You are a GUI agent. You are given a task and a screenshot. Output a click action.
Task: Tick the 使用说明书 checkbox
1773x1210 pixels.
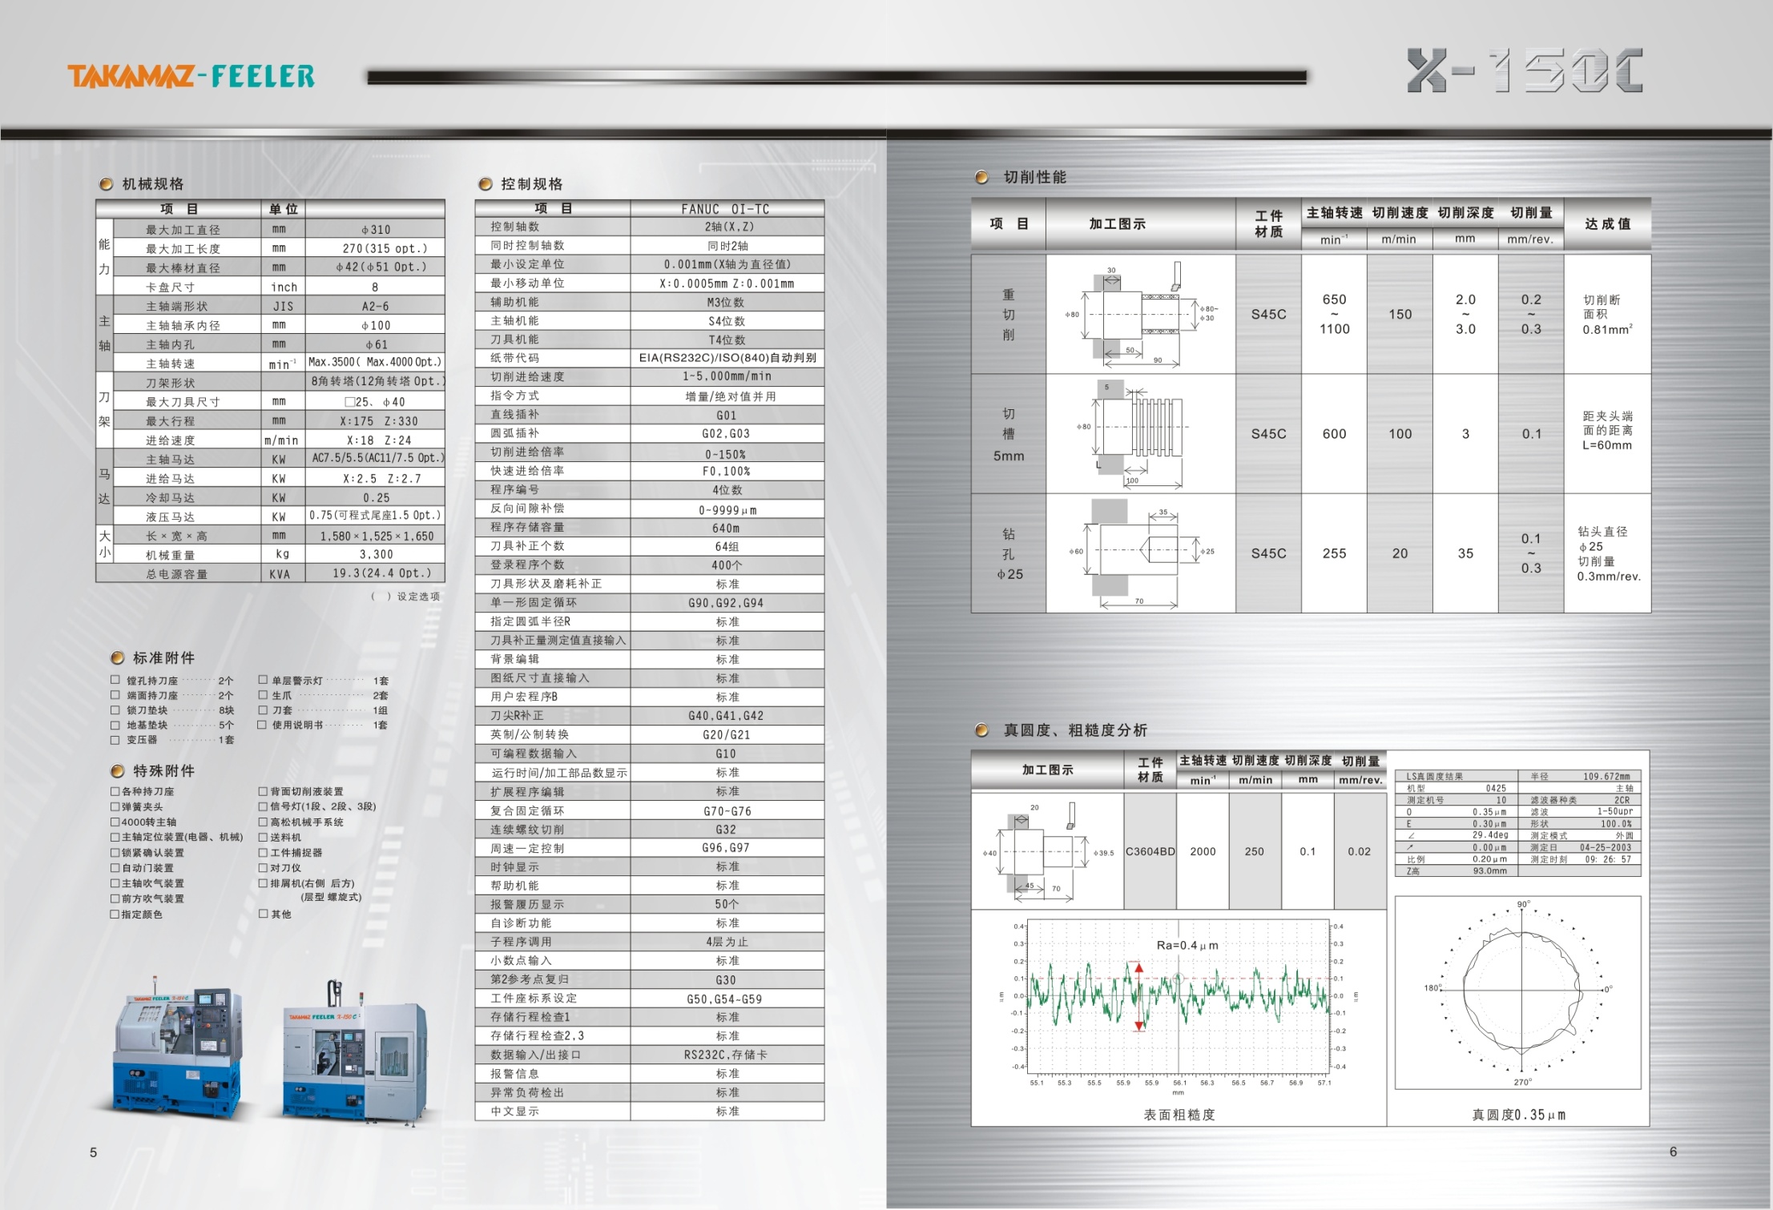(x=262, y=725)
